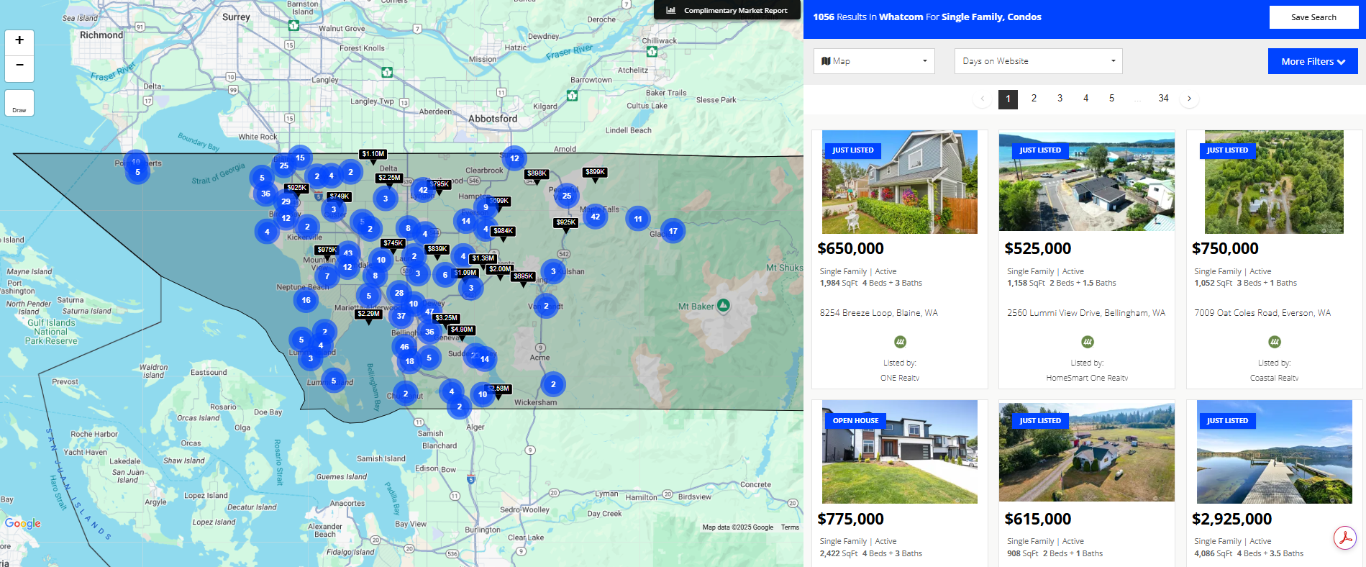Image resolution: width=1366 pixels, height=567 pixels.
Task: Click the 11-listing cluster on map
Action: [x=638, y=219]
